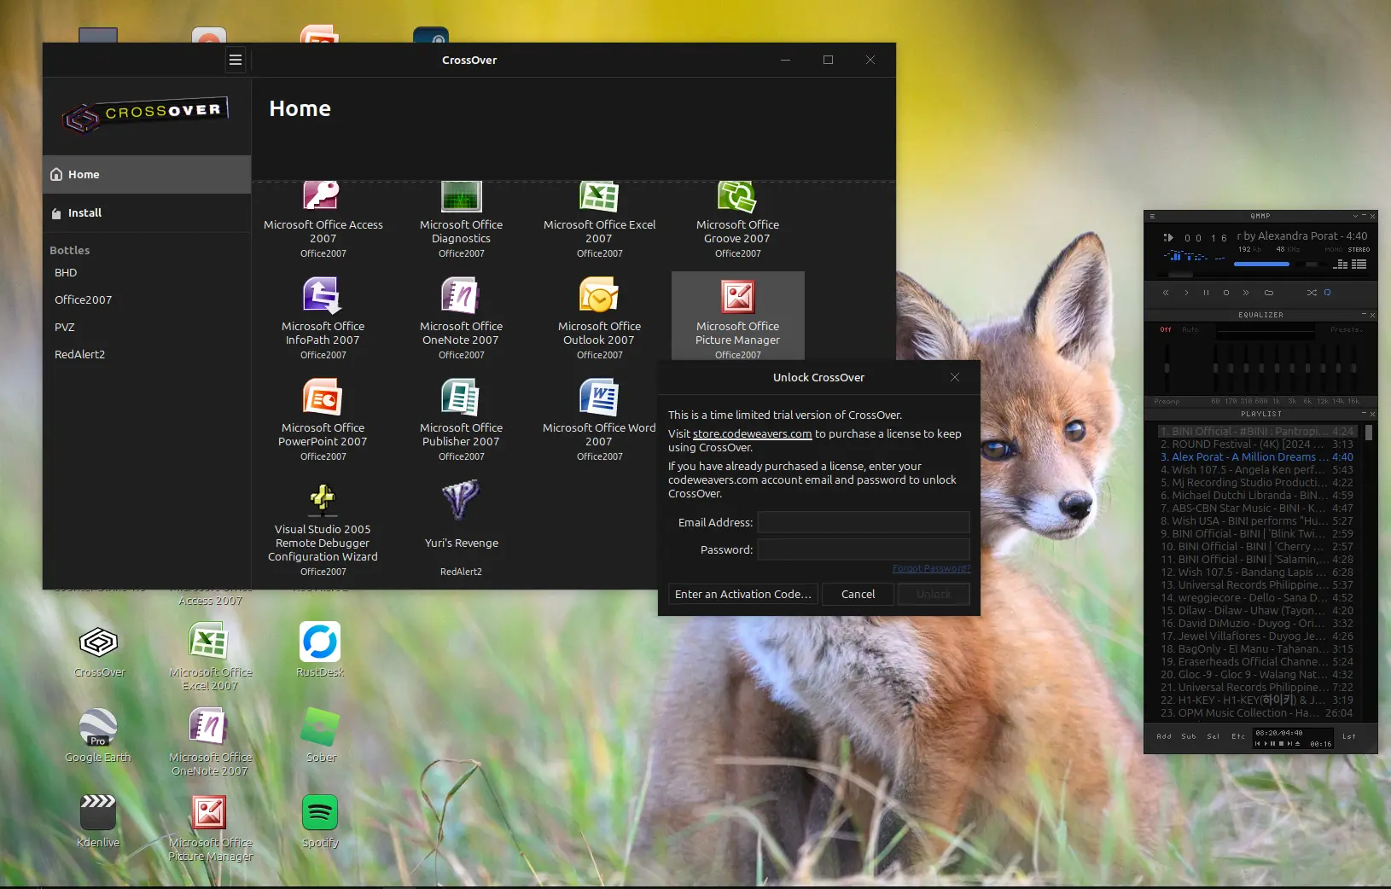This screenshot has width=1391, height=889.
Task: Select Microsoft Office Picture Manager in CrossOver
Action: 737,317
